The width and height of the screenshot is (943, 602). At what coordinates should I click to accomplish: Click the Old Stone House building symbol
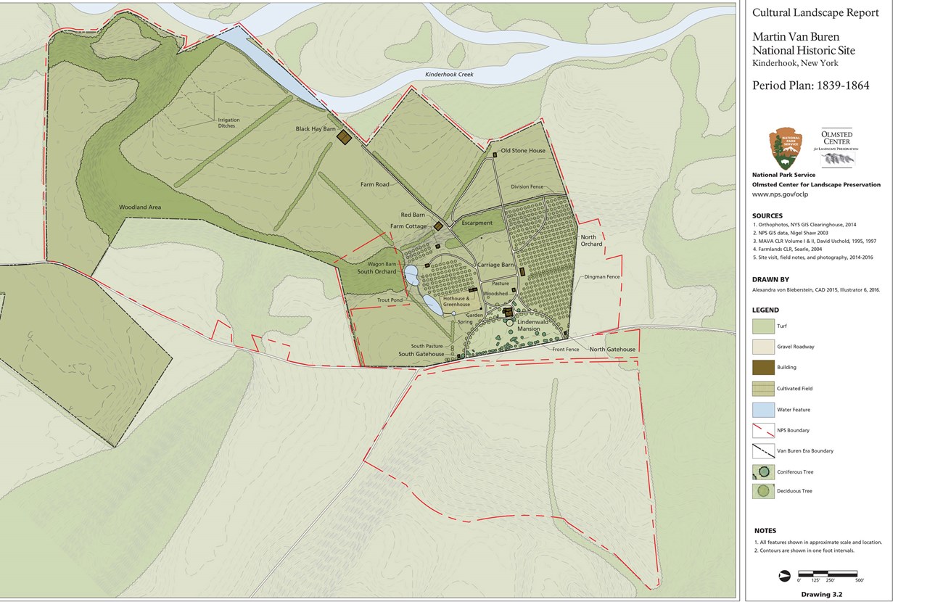point(495,155)
